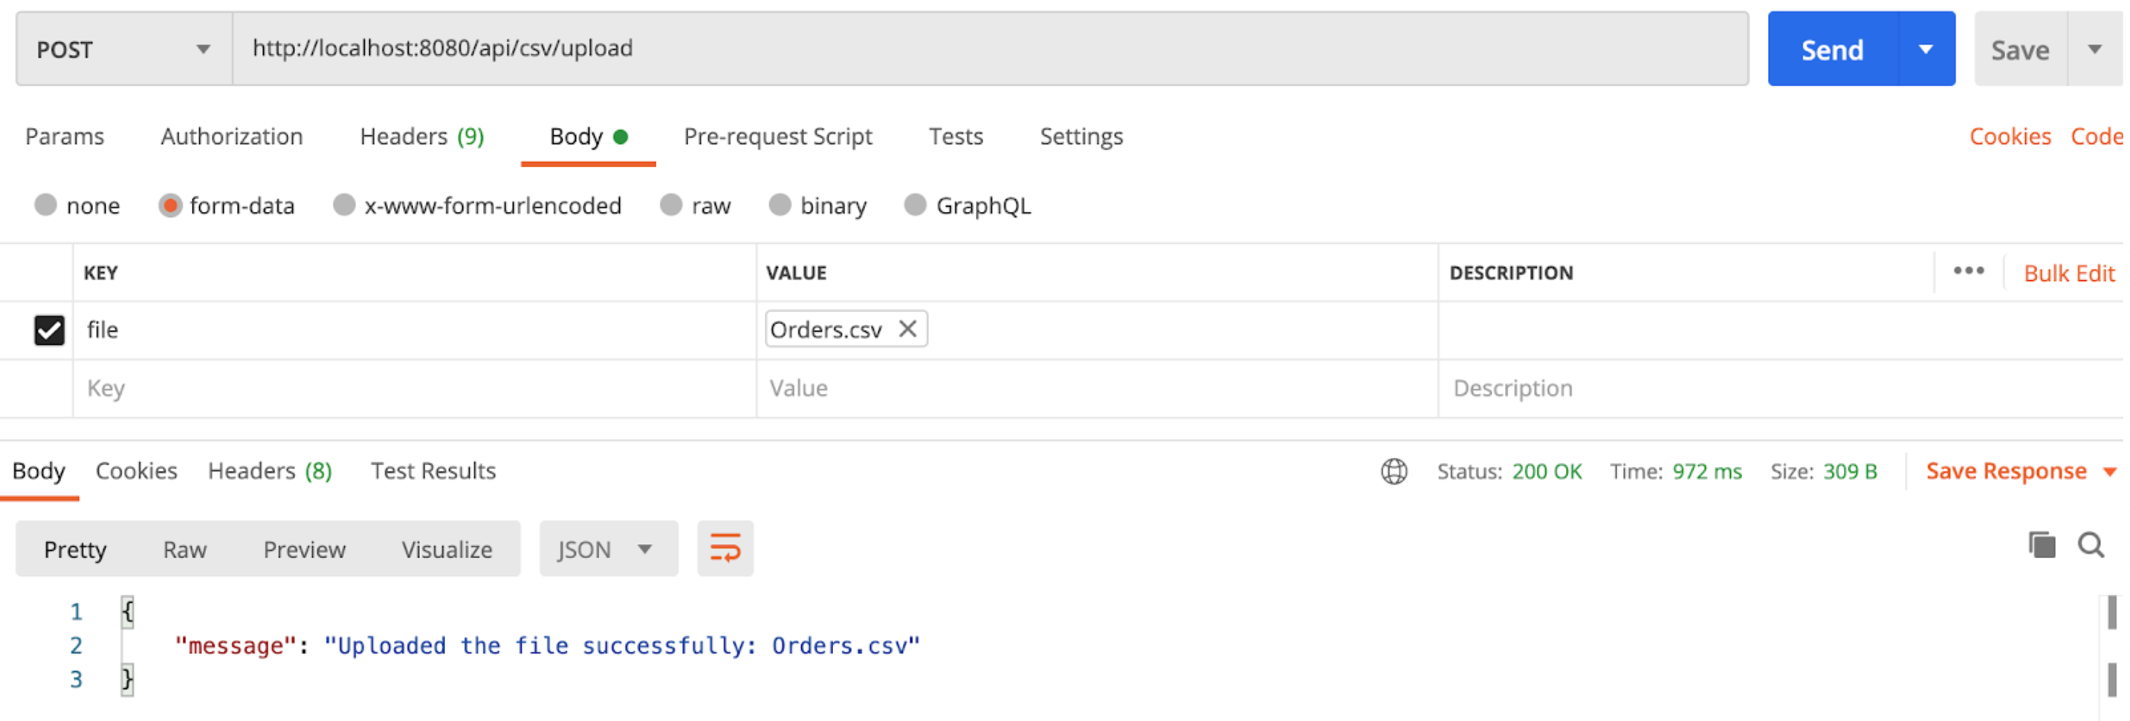Select the Pretty view
Image resolution: width=2130 pixels, height=721 pixels.
point(75,550)
